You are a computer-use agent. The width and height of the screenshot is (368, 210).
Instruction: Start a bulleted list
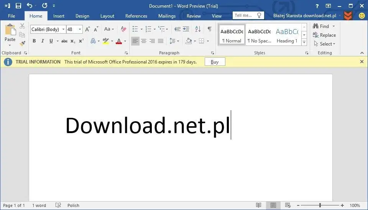tap(135, 29)
